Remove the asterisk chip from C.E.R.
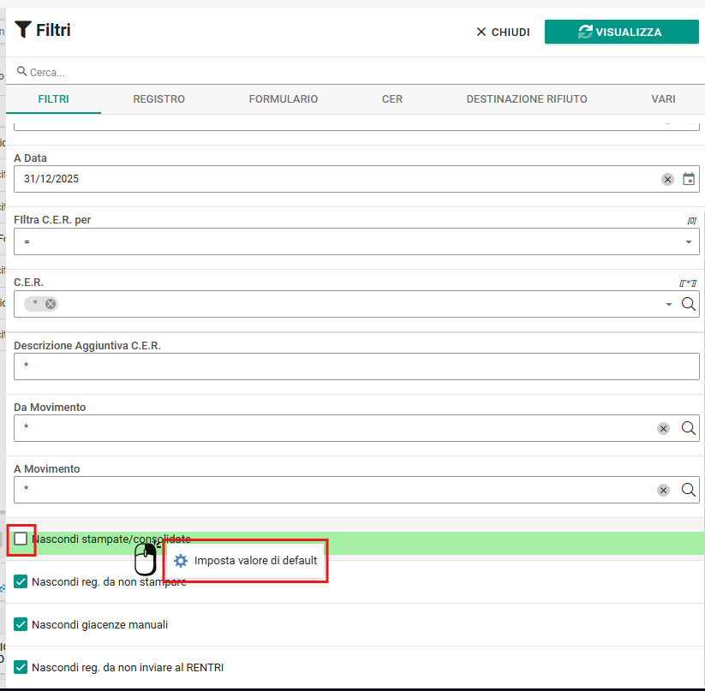This screenshot has height=691, width=705. coord(51,304)
